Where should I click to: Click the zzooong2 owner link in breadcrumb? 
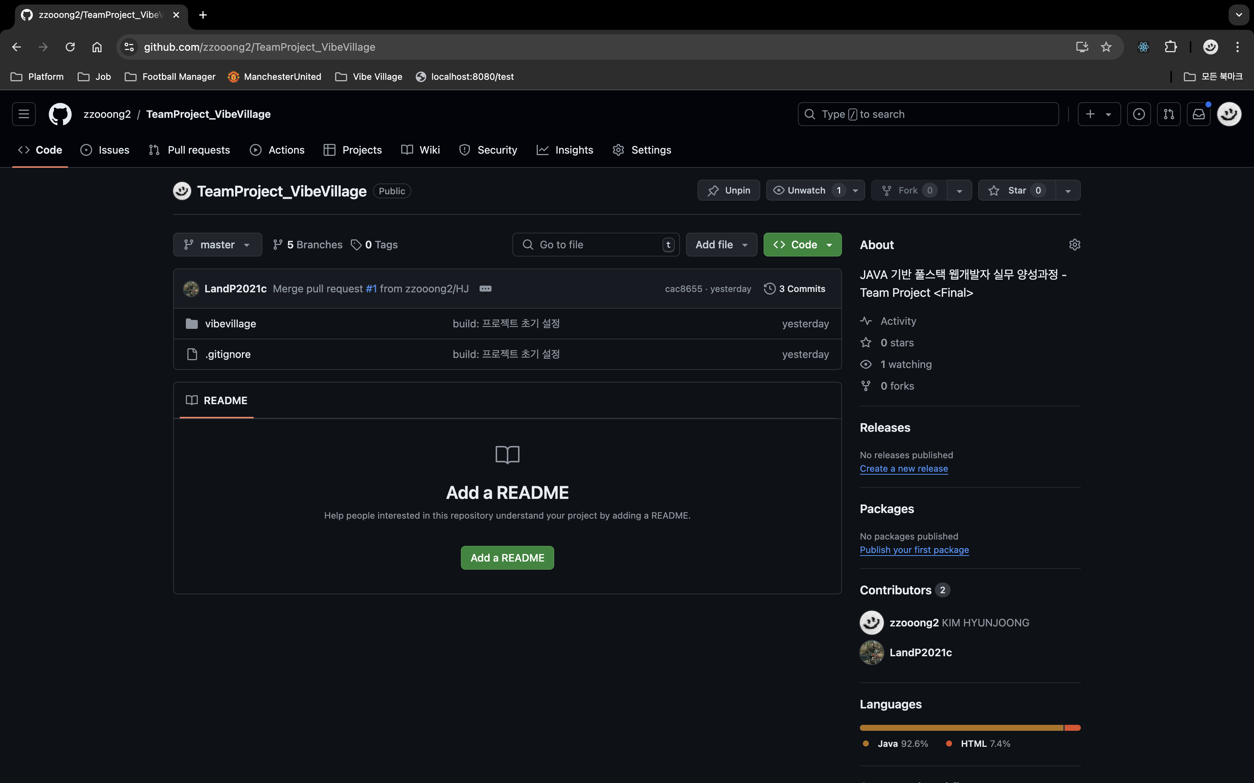click(x=107, y=114)
